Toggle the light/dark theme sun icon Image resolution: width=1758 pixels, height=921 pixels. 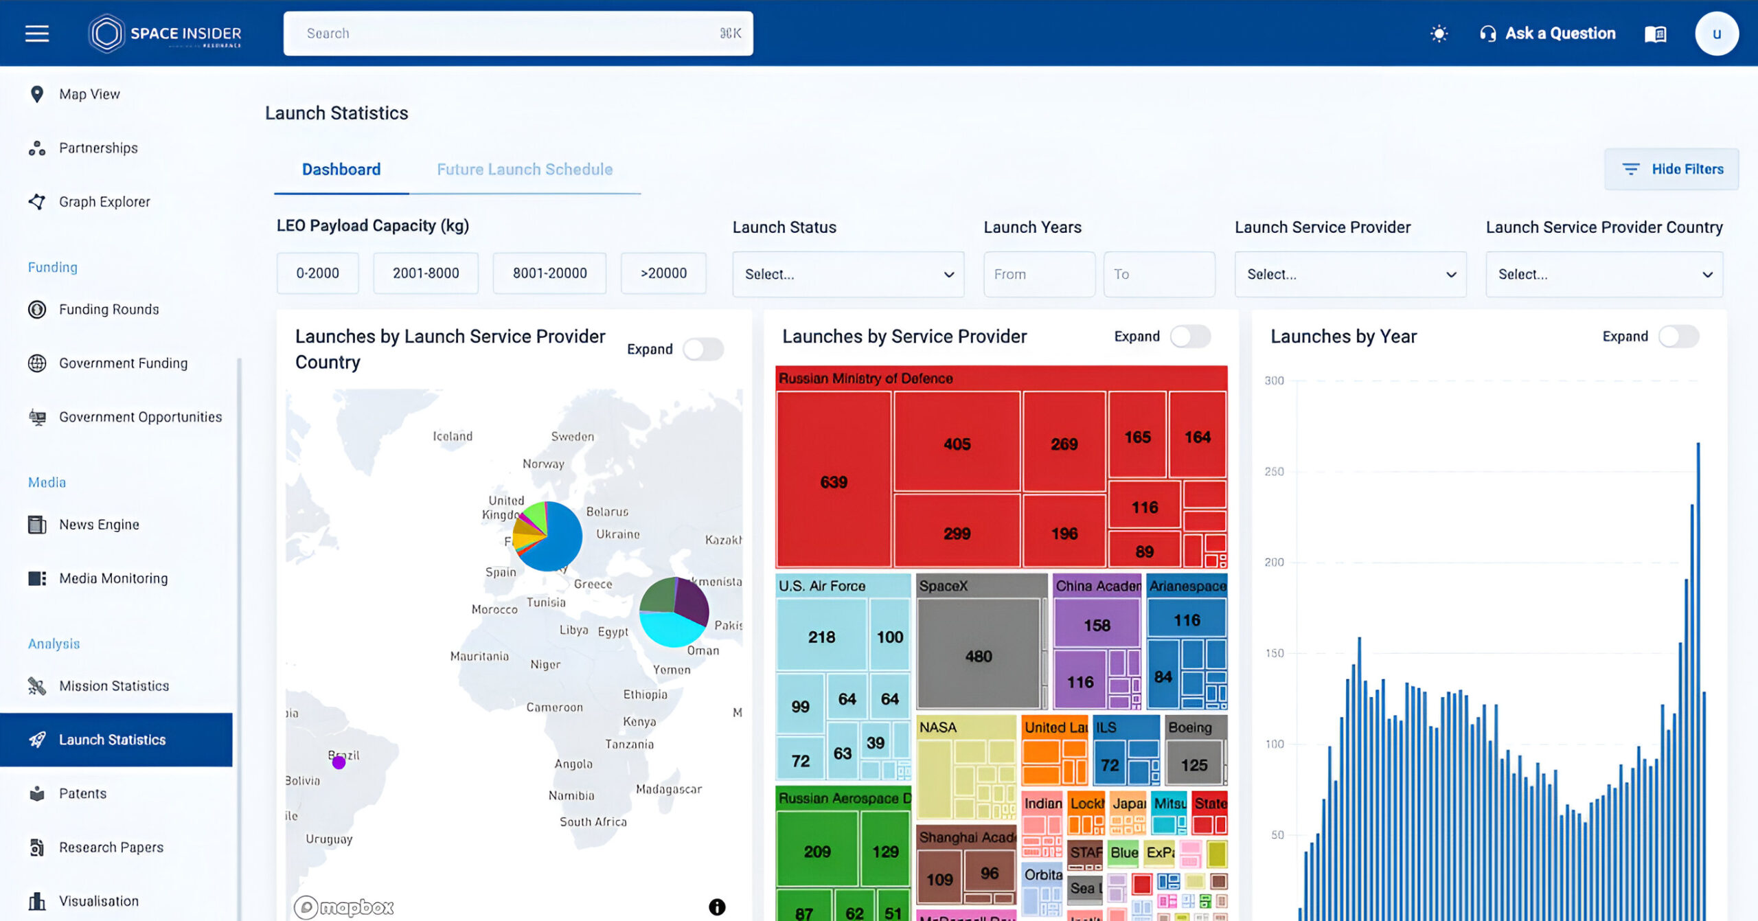tap(1439, 34)
